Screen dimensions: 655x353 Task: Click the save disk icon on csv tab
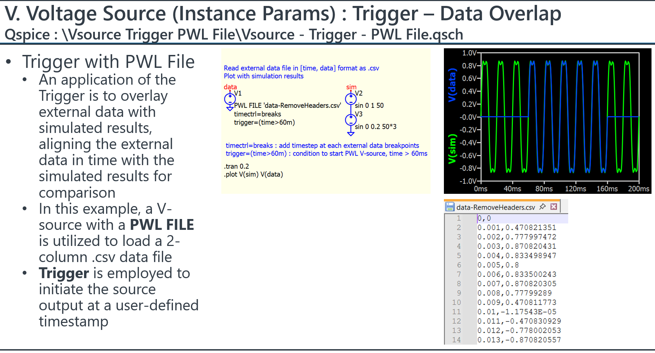point(450,207)
